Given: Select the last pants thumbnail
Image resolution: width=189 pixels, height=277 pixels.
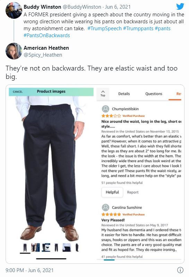Looking at the screenshot, I should pos(77,247).
